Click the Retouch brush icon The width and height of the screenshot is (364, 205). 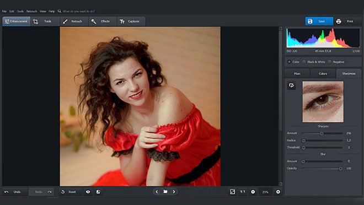(x=65, y=21)
